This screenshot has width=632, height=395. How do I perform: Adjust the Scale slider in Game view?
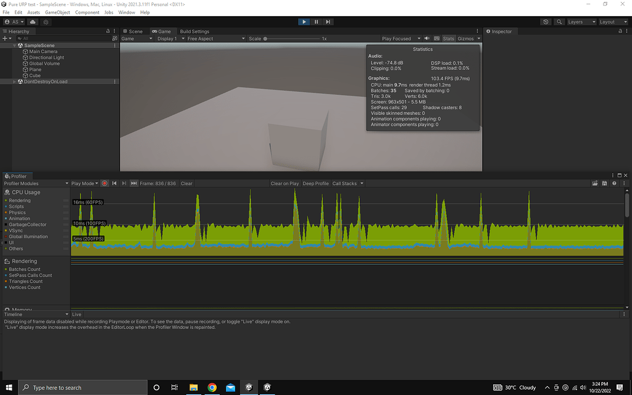click(265, 38)
